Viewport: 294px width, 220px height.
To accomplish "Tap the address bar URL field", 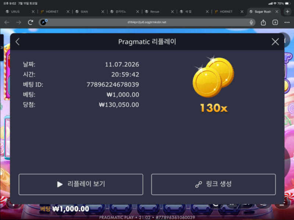I will [x=147, y=22].
